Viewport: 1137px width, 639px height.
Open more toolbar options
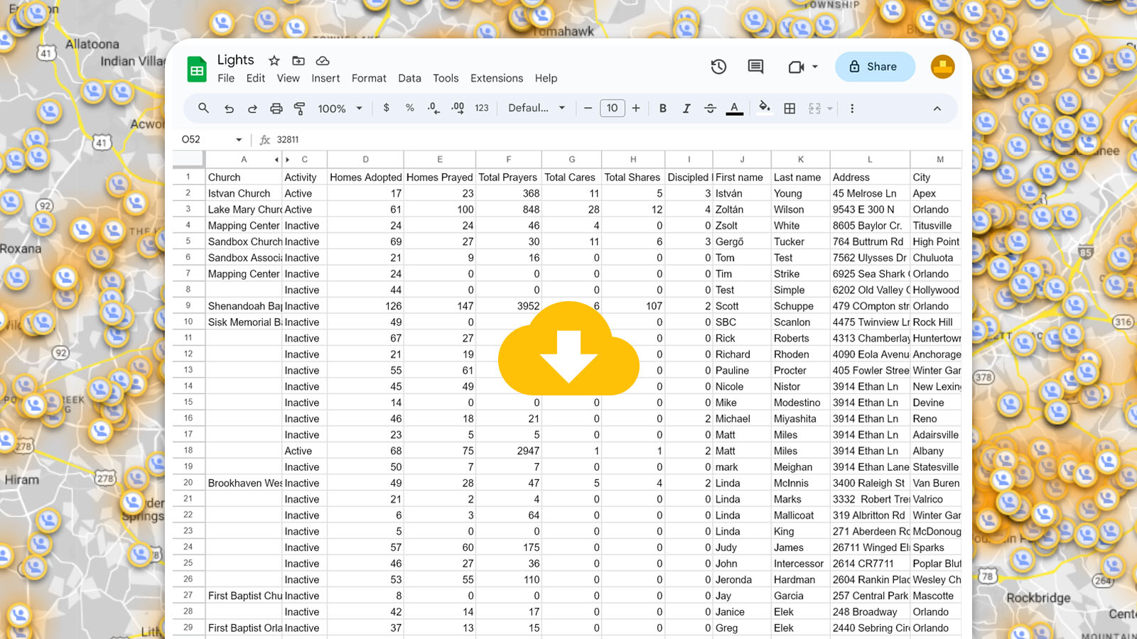click(852, 109)
